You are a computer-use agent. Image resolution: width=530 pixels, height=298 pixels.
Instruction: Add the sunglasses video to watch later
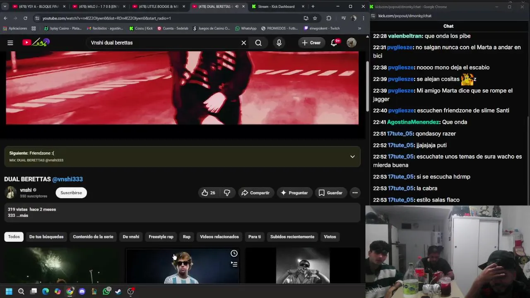tap(234, 253)
